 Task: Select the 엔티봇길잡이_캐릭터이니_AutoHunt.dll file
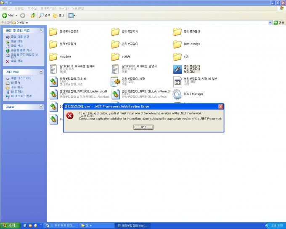click(x=79, y=94)
